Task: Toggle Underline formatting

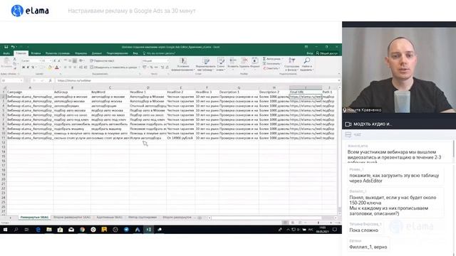Action: [x=33, y=68]
